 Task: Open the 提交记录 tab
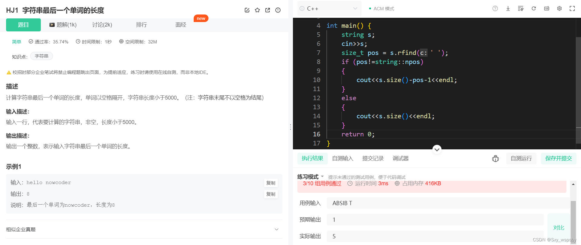click(373, 158)
